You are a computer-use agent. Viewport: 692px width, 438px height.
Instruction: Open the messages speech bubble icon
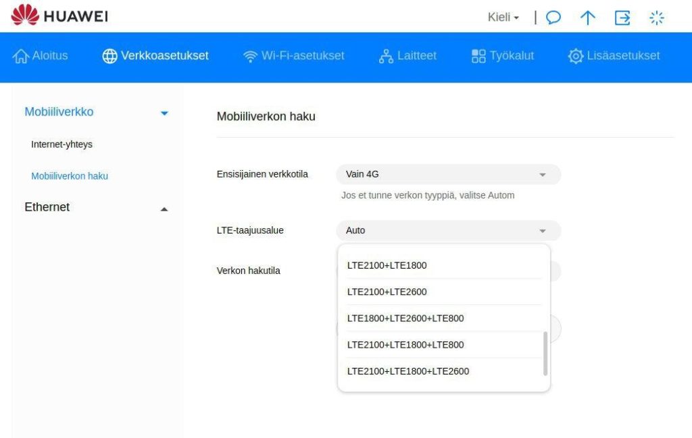tap(553, 18)
